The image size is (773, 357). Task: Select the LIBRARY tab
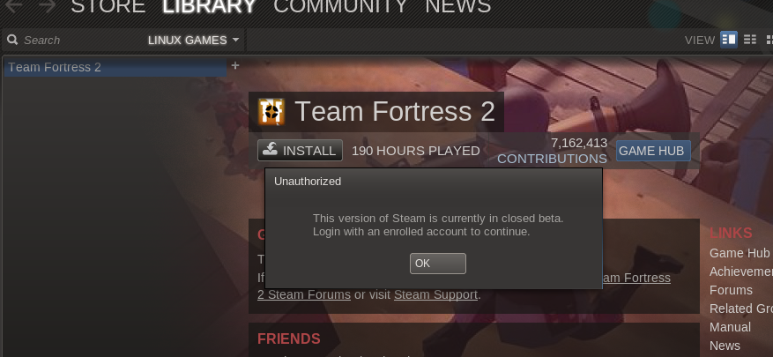click(210, 6)
